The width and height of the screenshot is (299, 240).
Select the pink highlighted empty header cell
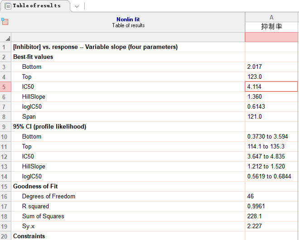[271, 37]
